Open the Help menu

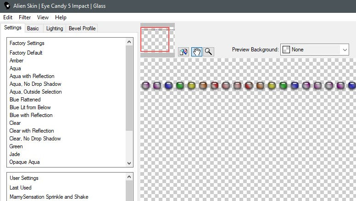[61, 17]
